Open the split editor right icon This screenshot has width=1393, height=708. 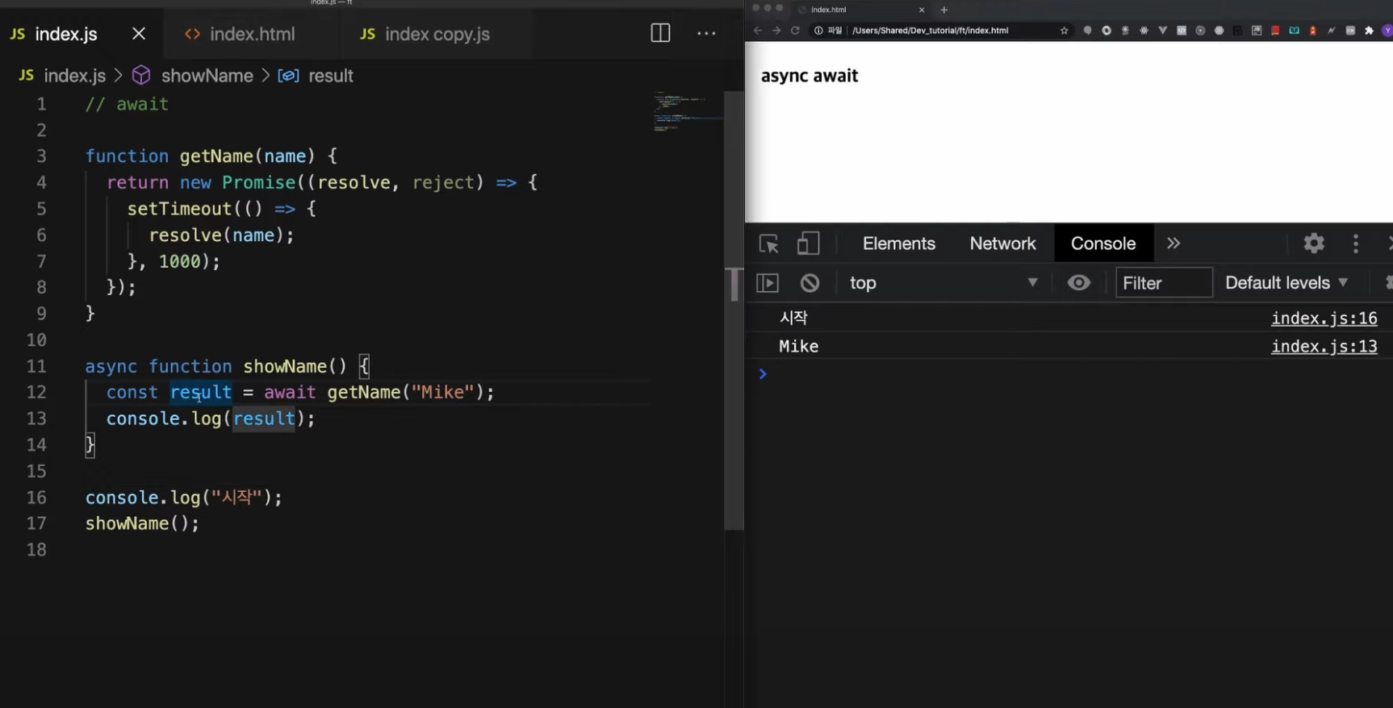660,33
